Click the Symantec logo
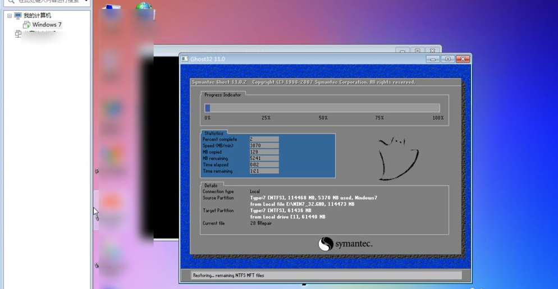Screen dimensions: 558x289 pyautogui.click(x=345, y=244)
